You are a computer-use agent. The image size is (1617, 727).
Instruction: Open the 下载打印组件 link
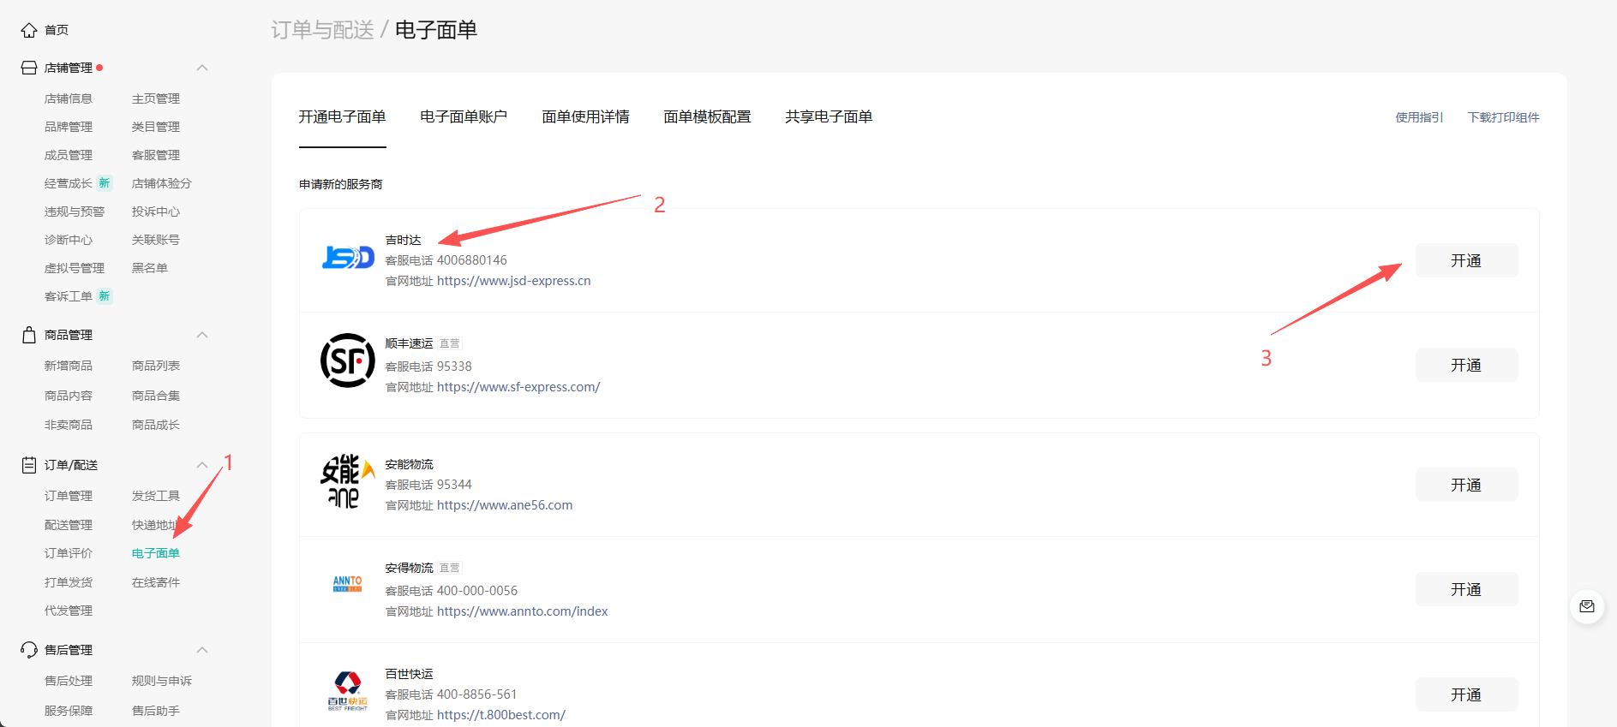coord(1503,117)
